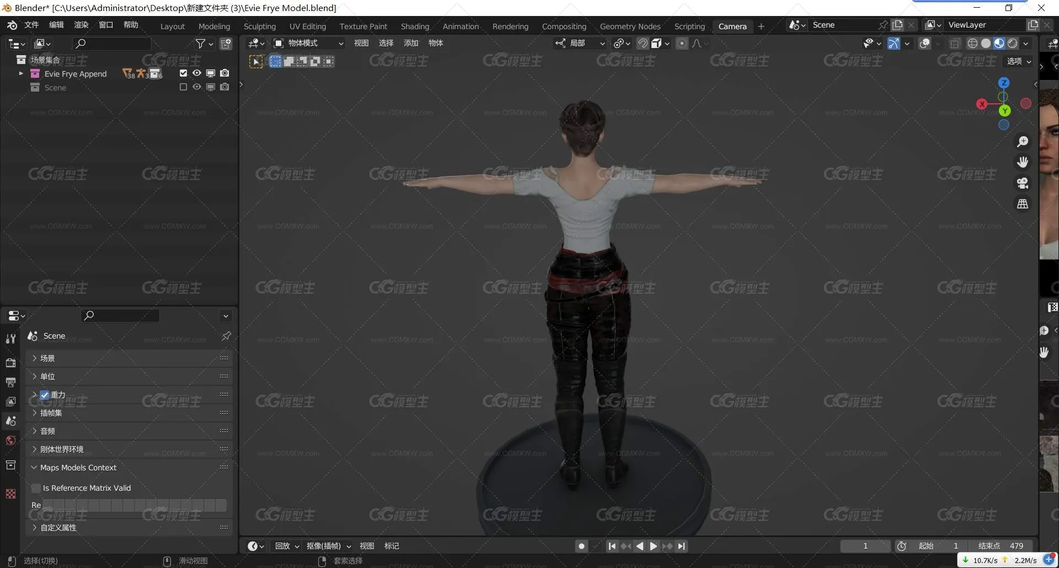Open the Scene properties tab icon
Image resolution: width=1059 pixels, height=568 pixels.
10,421
